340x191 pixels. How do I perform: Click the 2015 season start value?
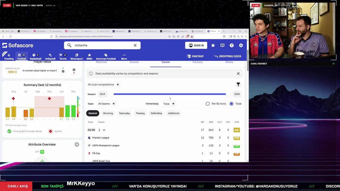(x=102, y=94)
